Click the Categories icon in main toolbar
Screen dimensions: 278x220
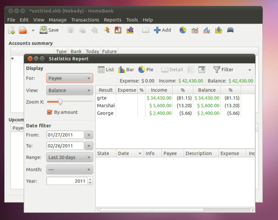click(x=94, y=30)
